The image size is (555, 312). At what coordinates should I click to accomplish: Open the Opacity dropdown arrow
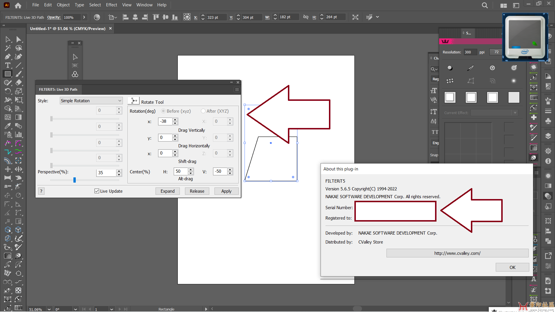pyautogui.click(x=84, y=17)
